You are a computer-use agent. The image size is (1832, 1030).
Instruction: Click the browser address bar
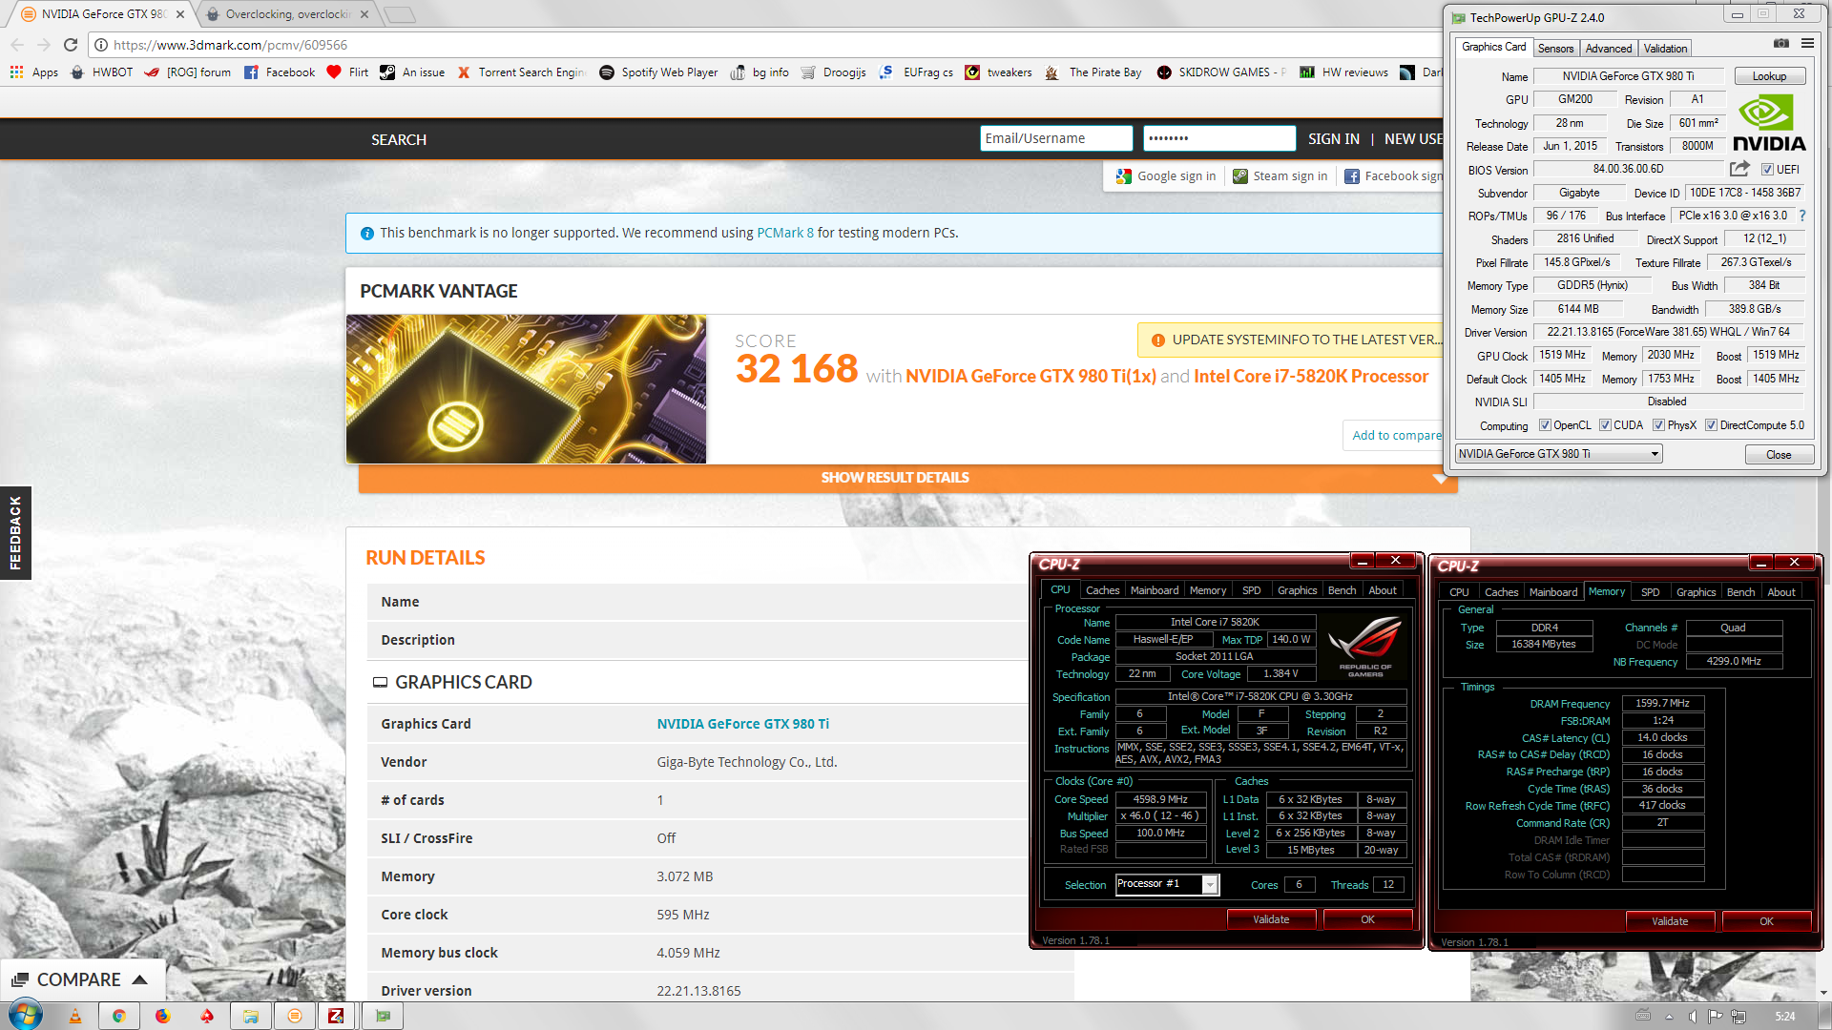tap(763, 45)
